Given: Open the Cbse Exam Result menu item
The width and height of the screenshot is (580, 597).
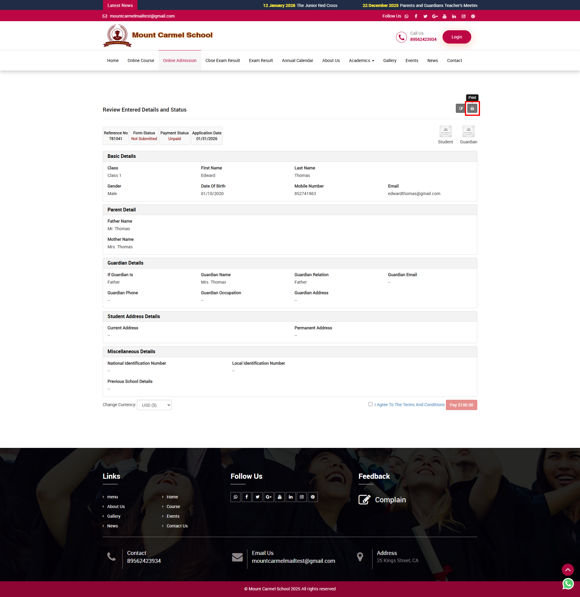Looking at the screenshot, I should [222, 60].
